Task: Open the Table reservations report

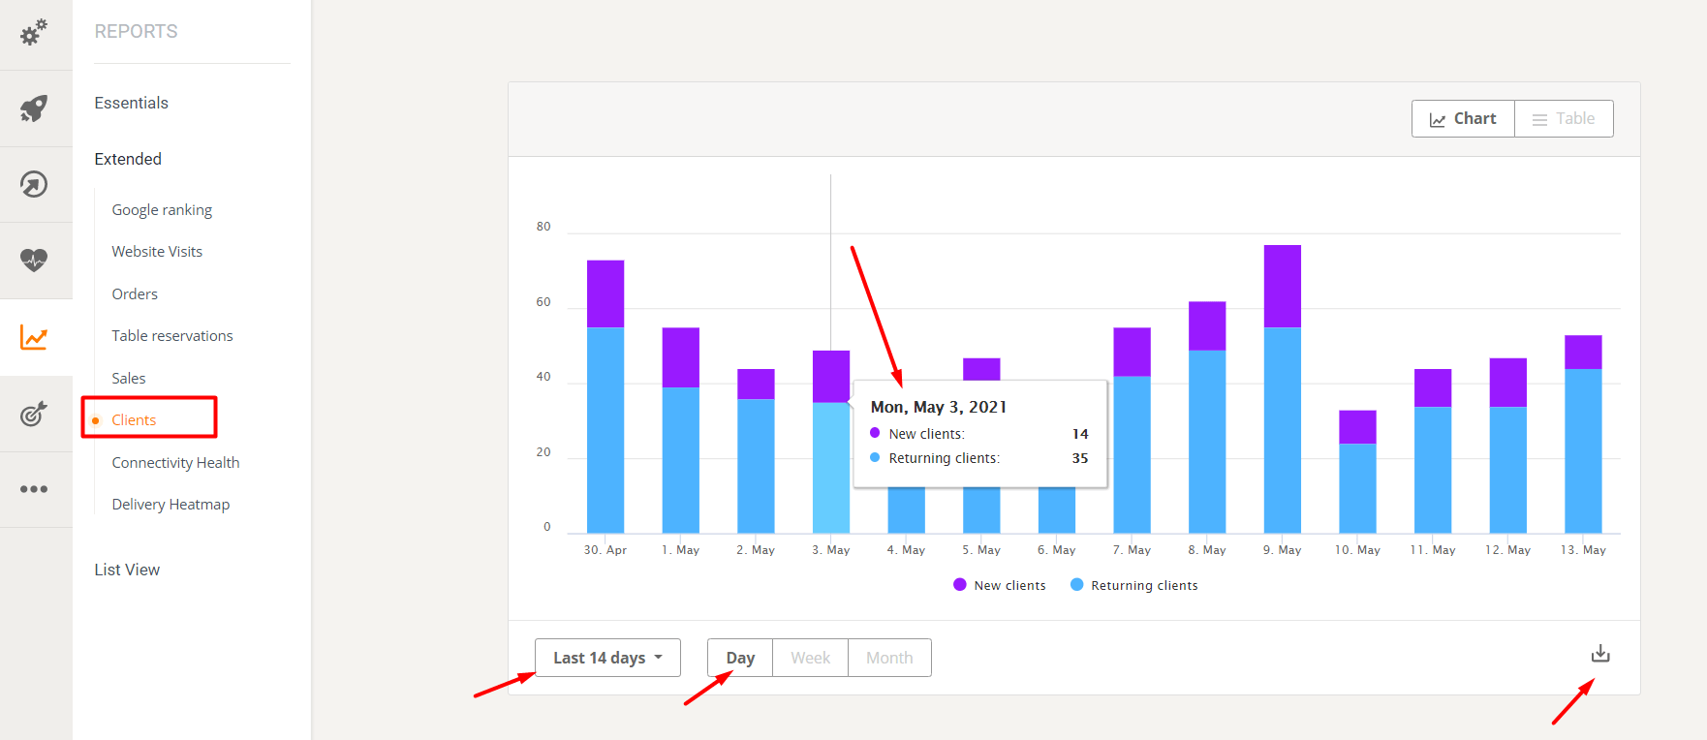Action: pos(172,336)
